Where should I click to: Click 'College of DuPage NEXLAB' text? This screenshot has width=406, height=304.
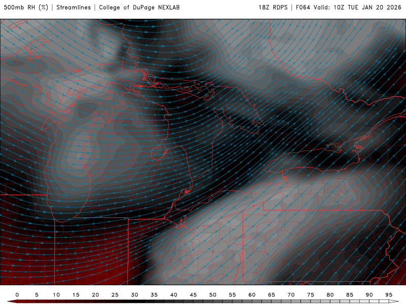click(x=139, y=7)
